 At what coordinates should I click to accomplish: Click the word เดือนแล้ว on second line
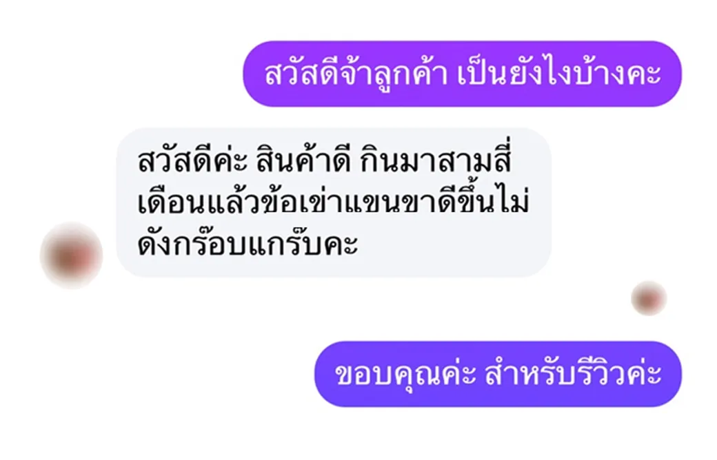(198, 203)
